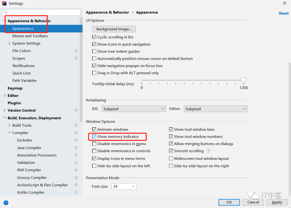Click the Reset link
The width and height of the screenshot is (291, 208).
click(283, 13)
